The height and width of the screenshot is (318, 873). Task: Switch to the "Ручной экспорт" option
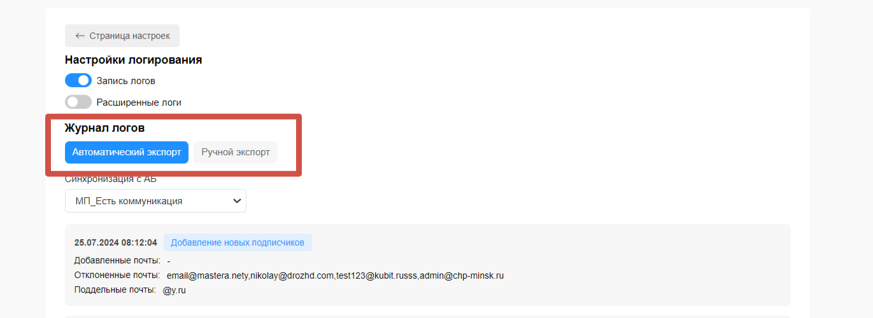pos(236,152)
